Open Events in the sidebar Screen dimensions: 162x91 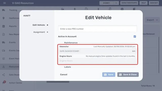12,42
